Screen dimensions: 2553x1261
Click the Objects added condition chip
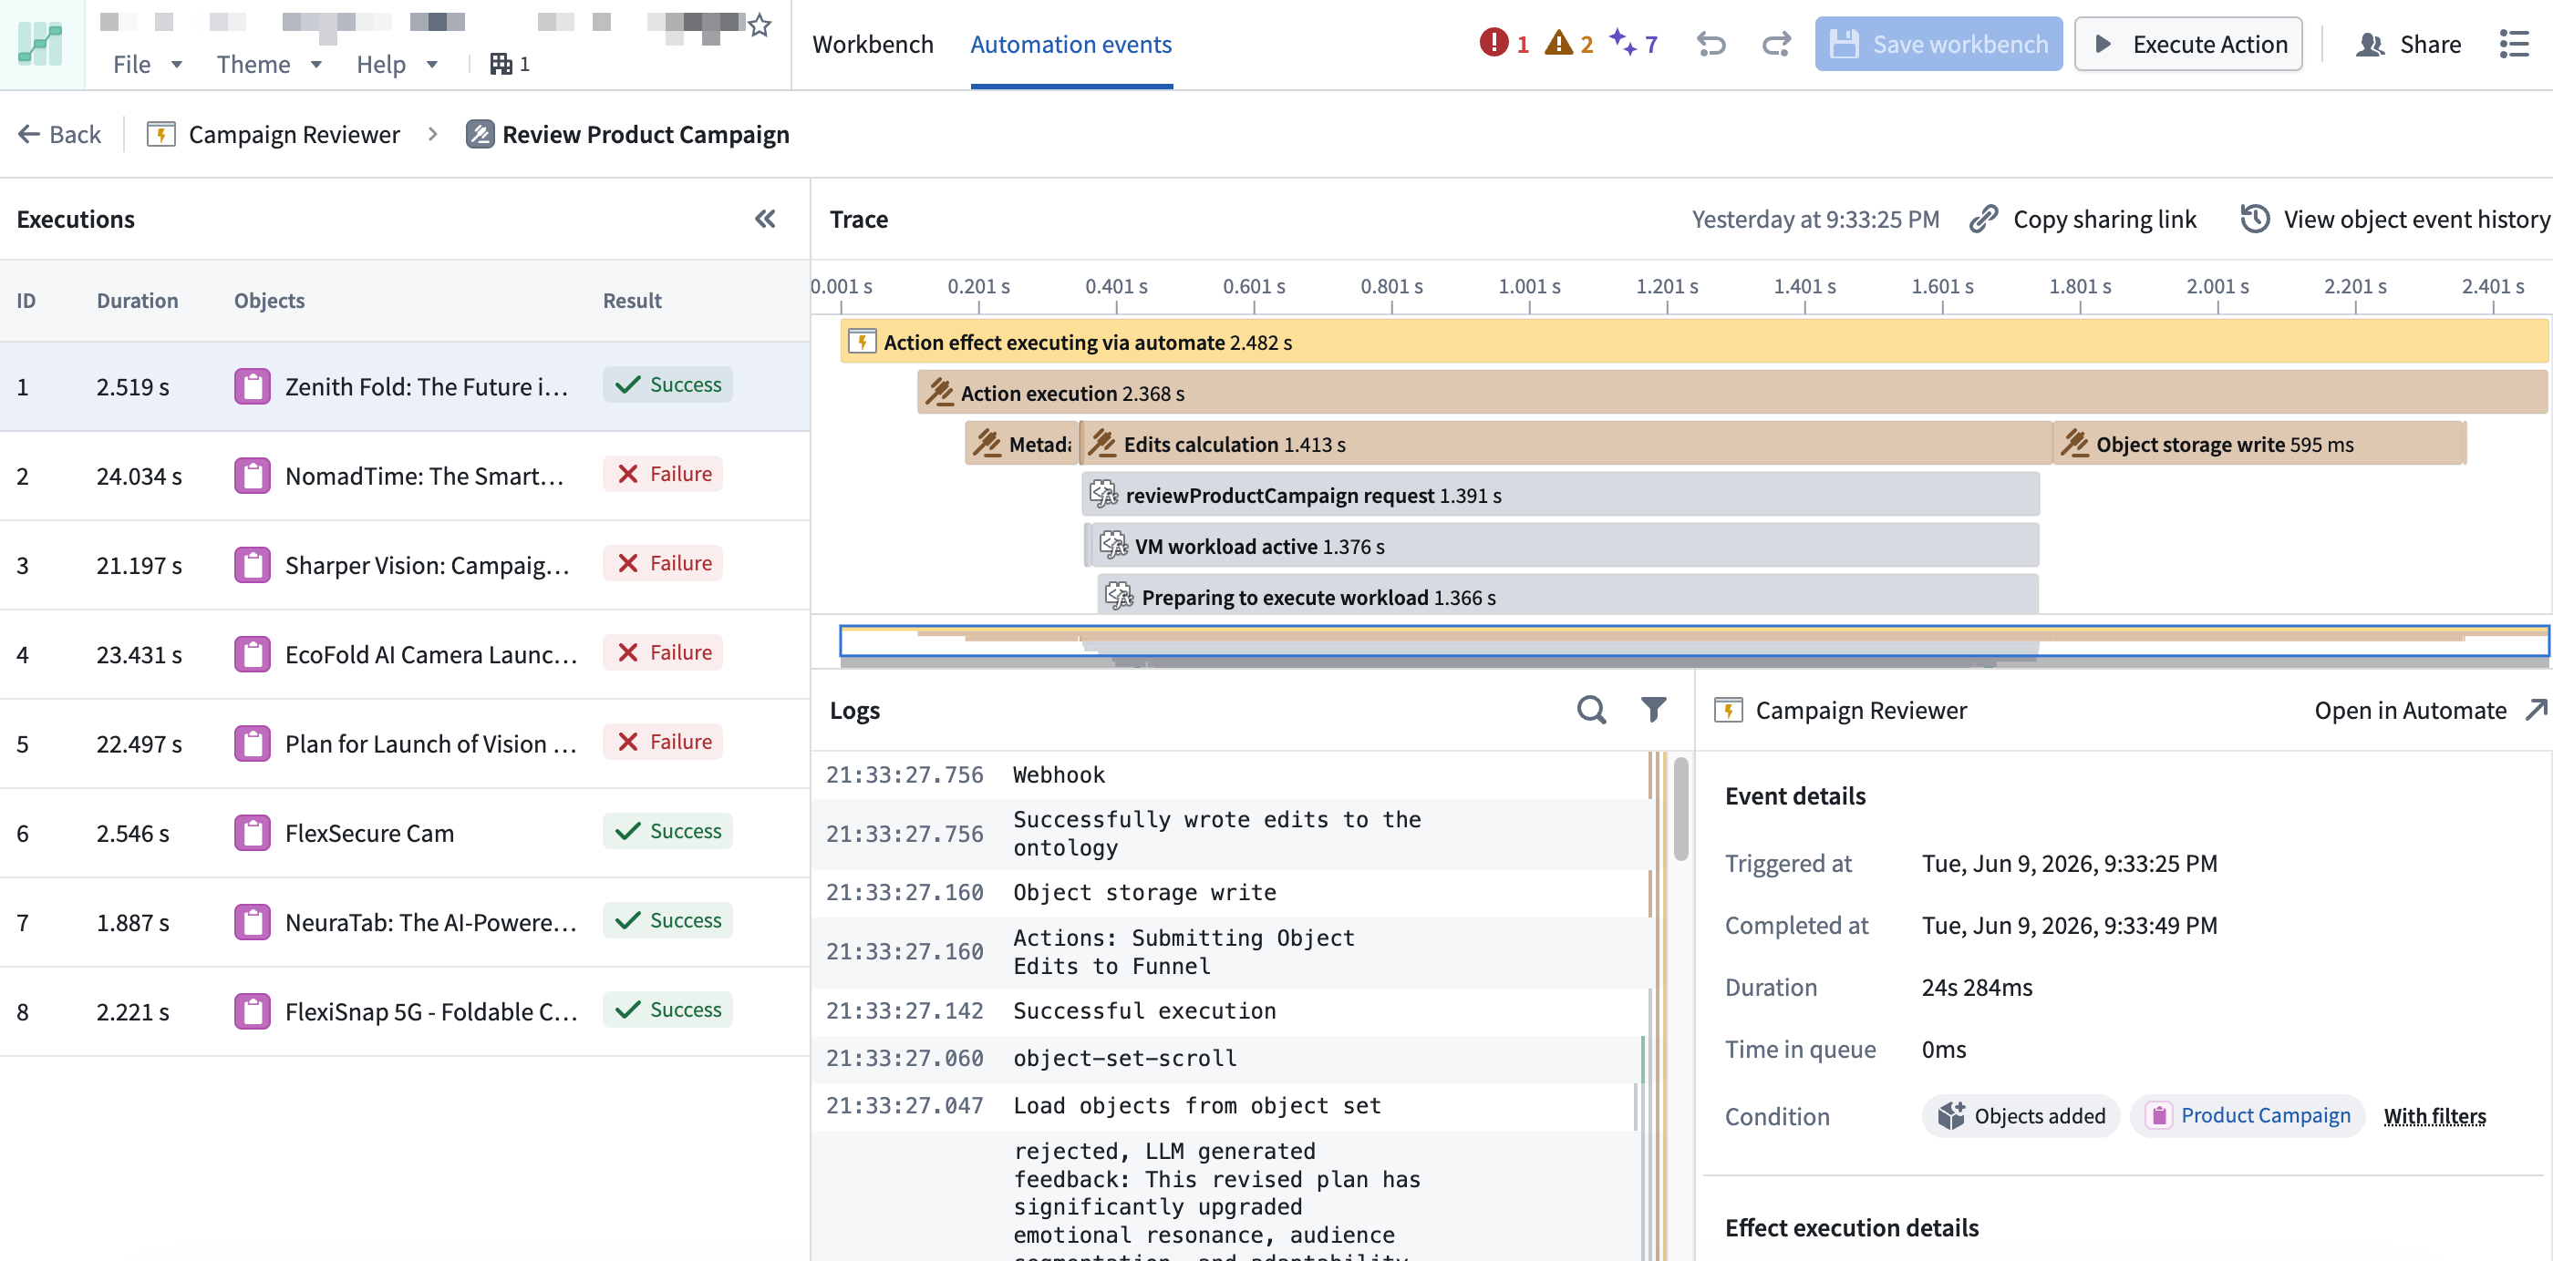[2021, 1115]
